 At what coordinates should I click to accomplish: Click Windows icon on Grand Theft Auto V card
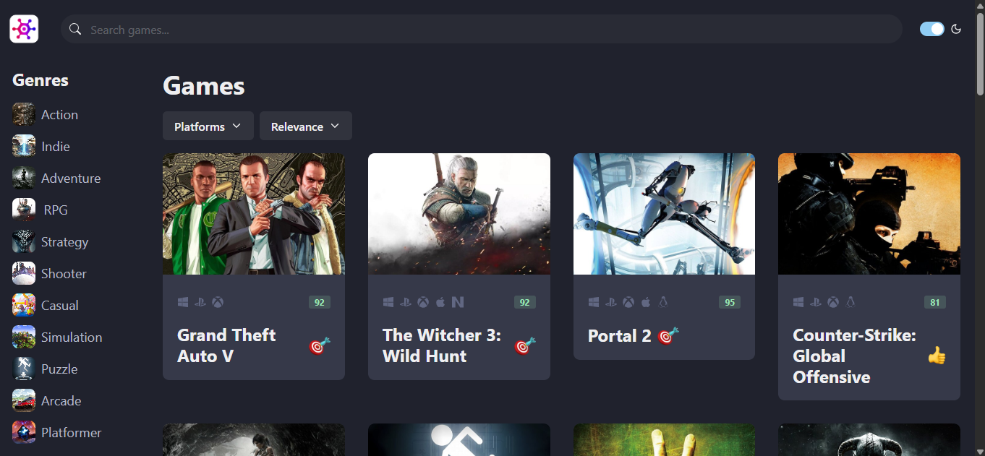pyautogui.click(x=183, y=302)
